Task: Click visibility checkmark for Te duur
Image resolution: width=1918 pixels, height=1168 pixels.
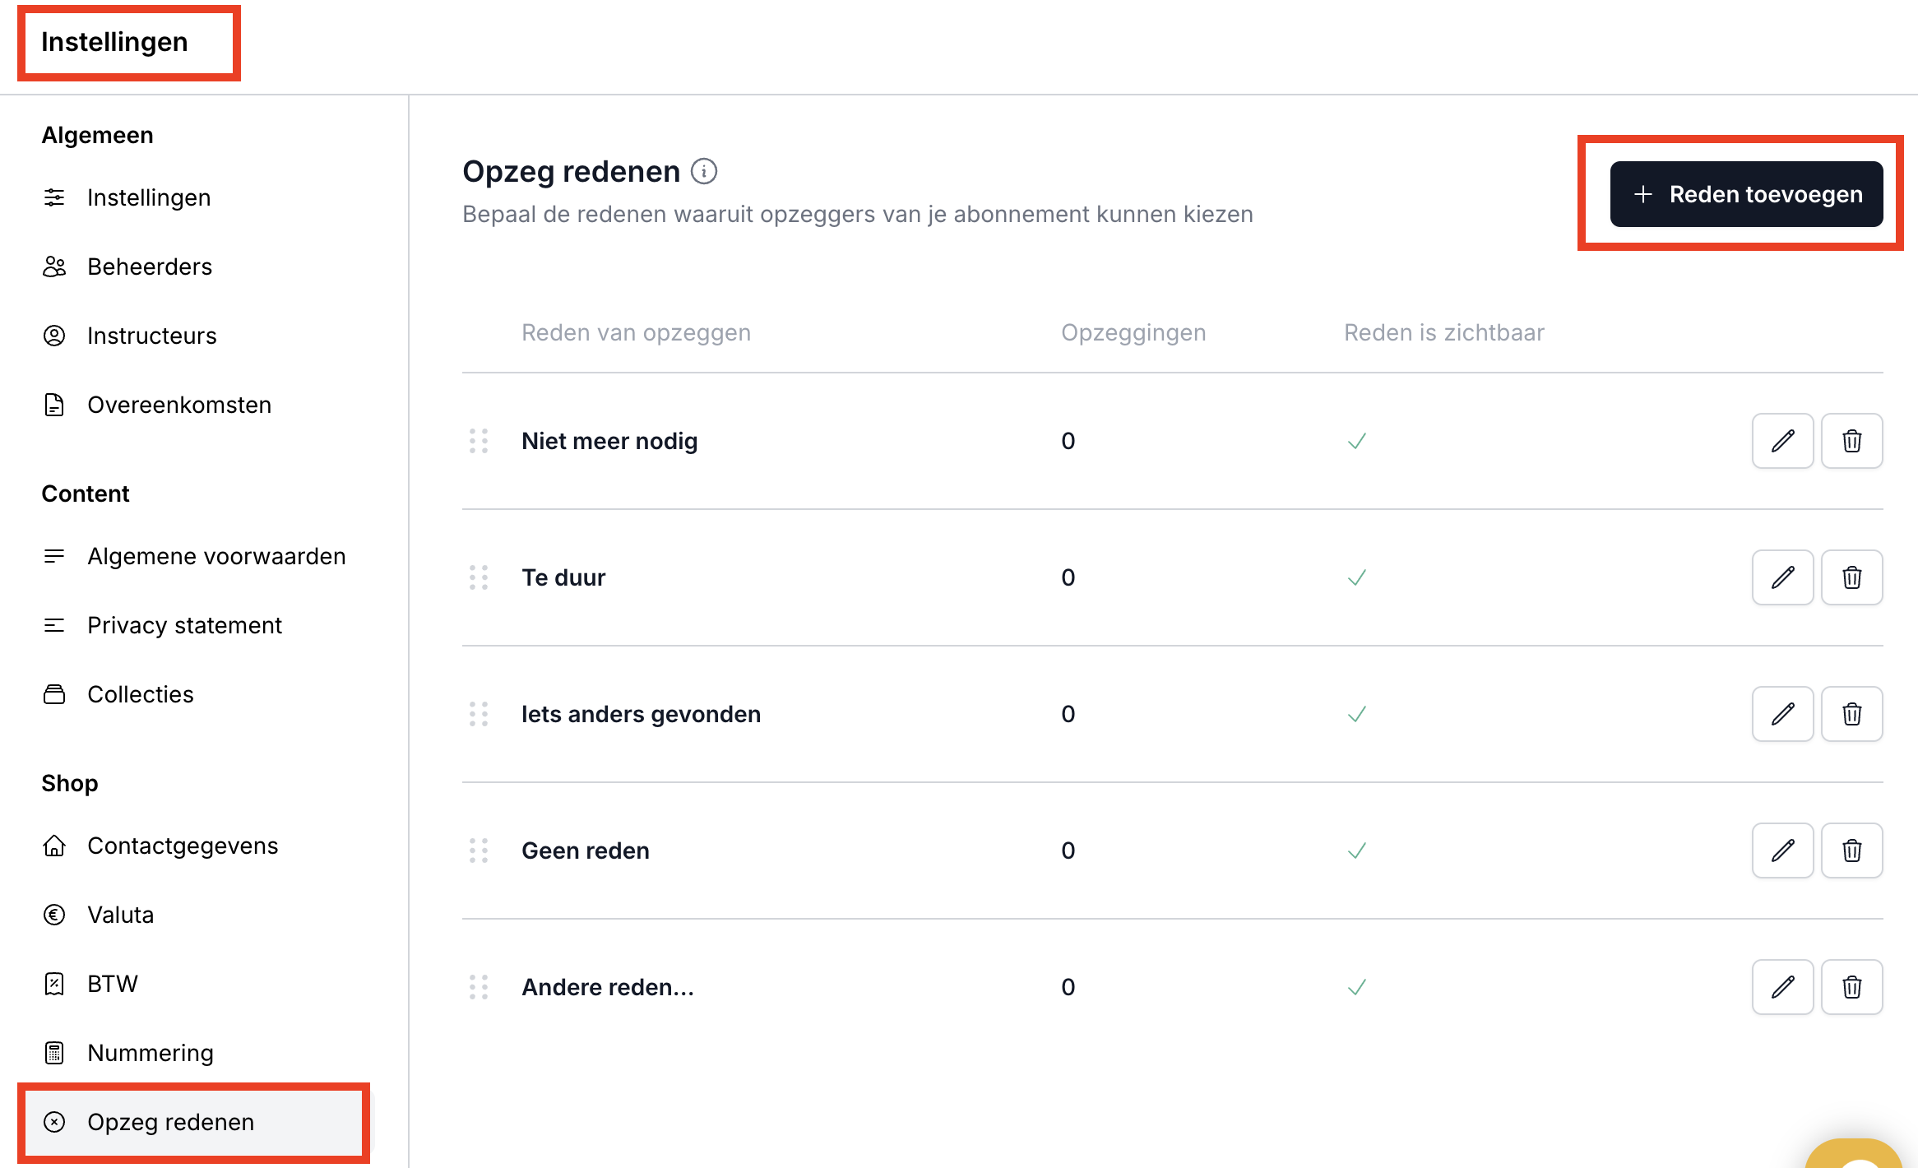Action: coord(1357,577)
